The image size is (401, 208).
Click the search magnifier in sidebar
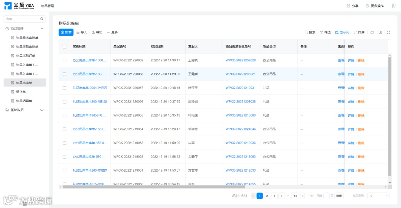point(42,19)
